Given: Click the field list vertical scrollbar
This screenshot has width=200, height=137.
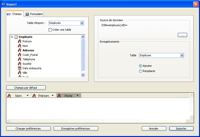Looking at the screenshot, I should [83, 55].
